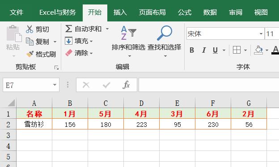Select header cell 名称
The height and width of the screenshot is (167, 279).
34,113
